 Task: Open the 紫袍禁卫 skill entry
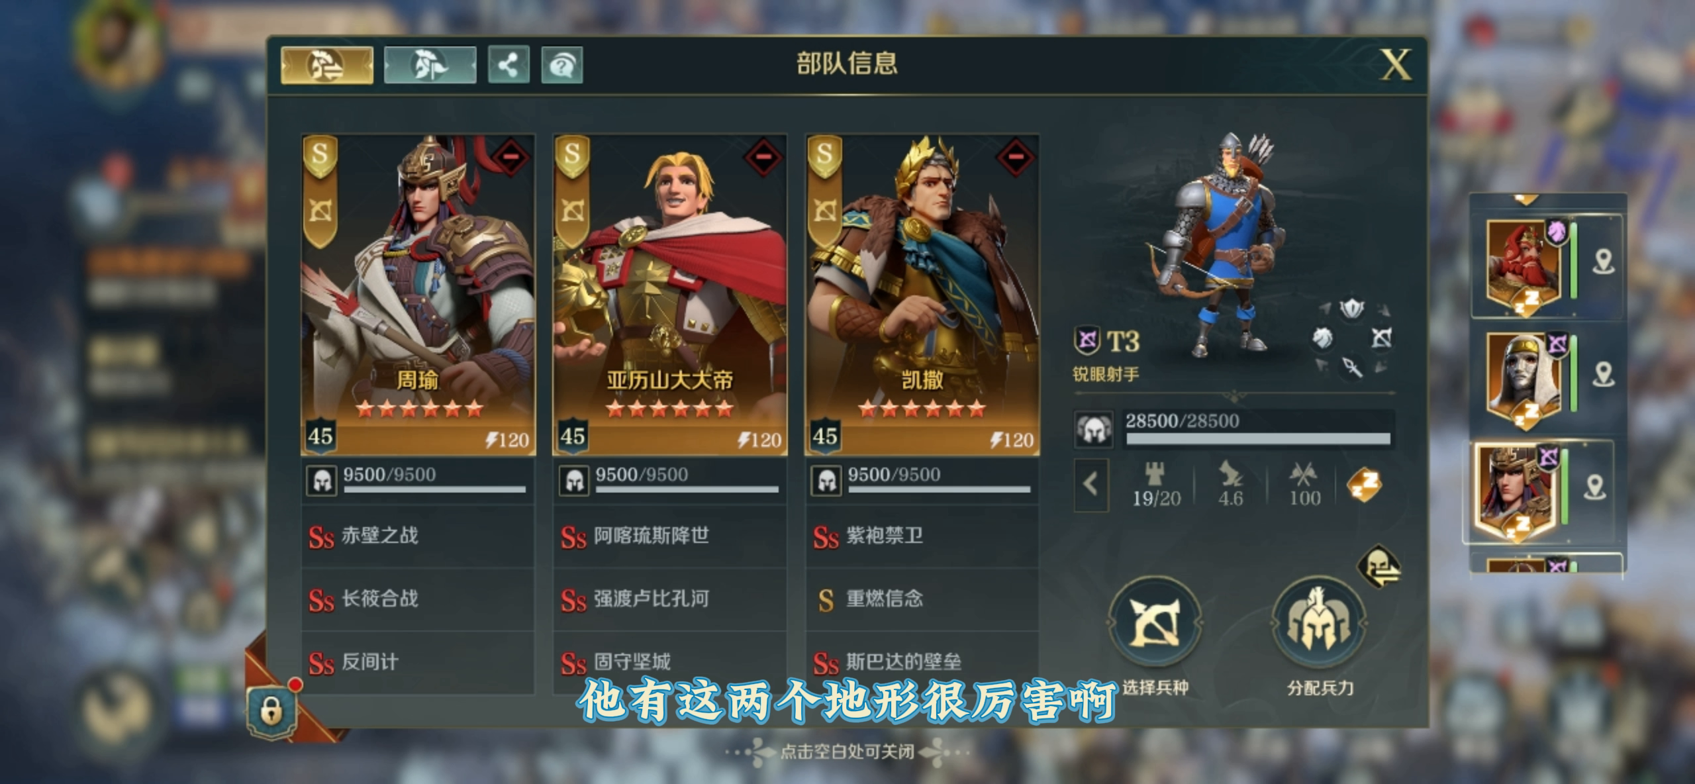922,536
